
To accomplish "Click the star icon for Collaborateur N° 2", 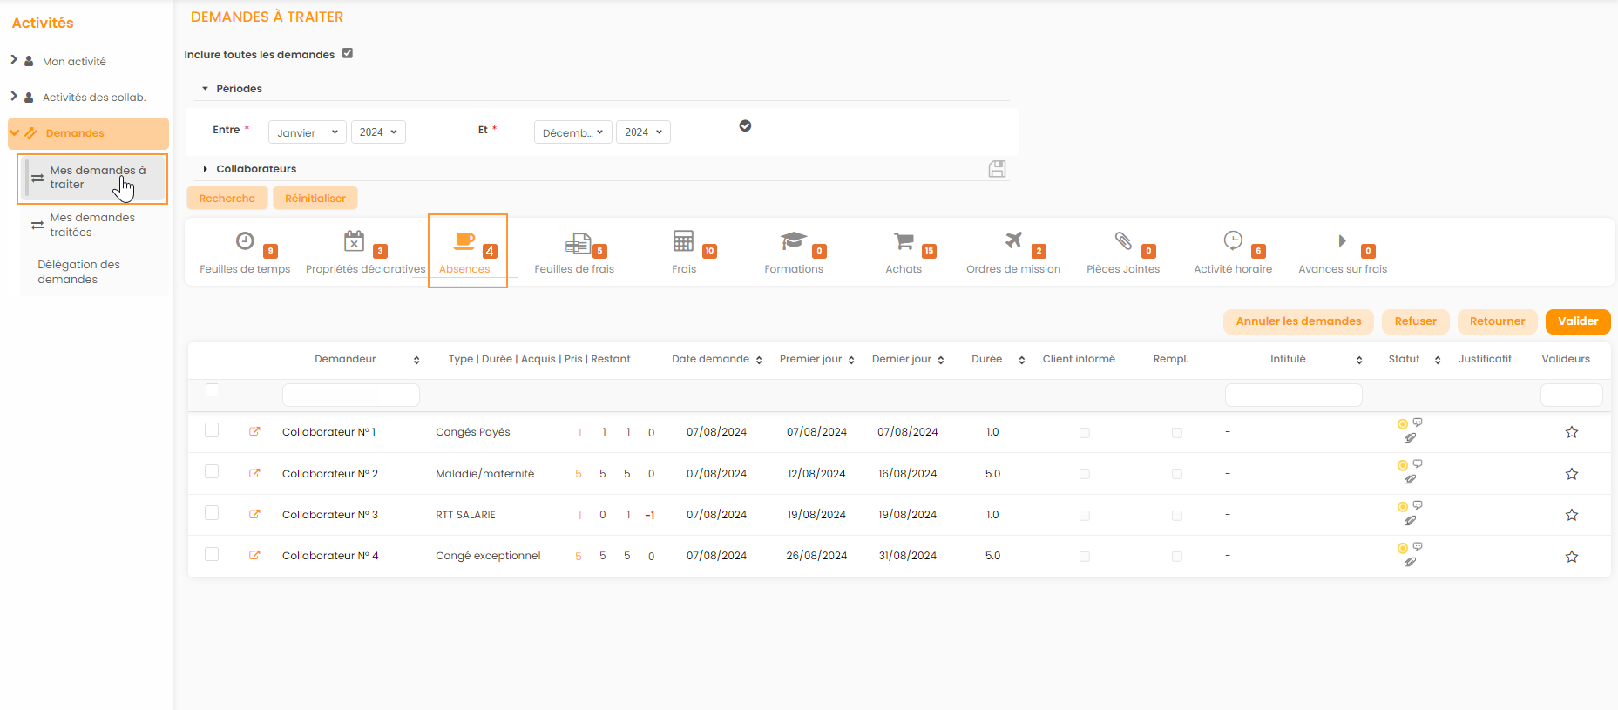I will (1571, 474).
